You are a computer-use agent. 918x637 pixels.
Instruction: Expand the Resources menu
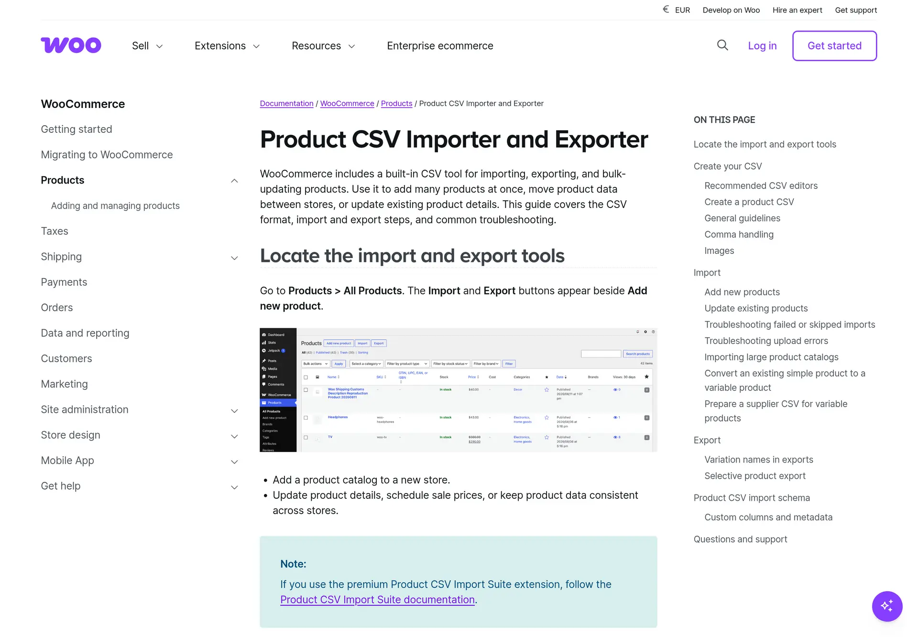323,46
